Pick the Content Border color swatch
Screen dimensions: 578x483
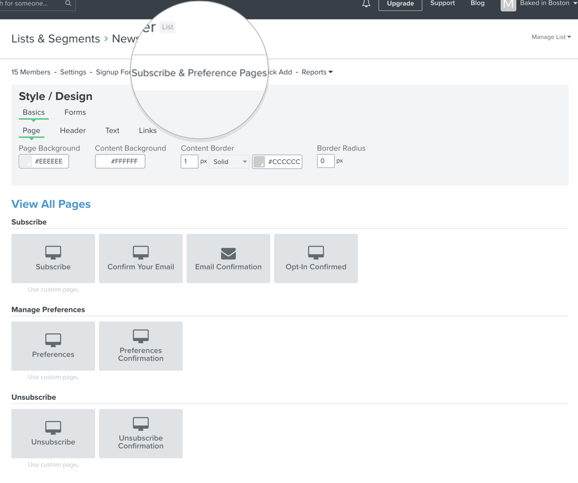259,161
